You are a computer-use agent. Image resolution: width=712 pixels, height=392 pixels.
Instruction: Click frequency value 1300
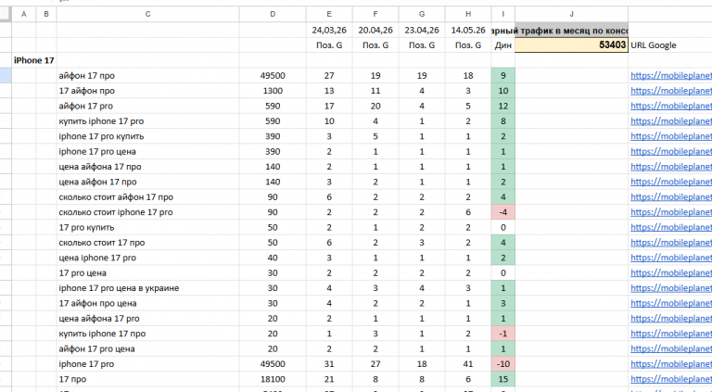tap(273, 91)
